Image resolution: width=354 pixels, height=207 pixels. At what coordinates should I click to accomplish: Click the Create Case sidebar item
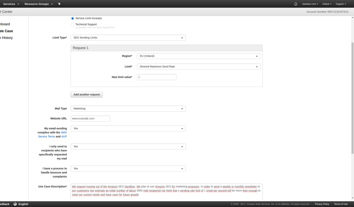point(6,31)
